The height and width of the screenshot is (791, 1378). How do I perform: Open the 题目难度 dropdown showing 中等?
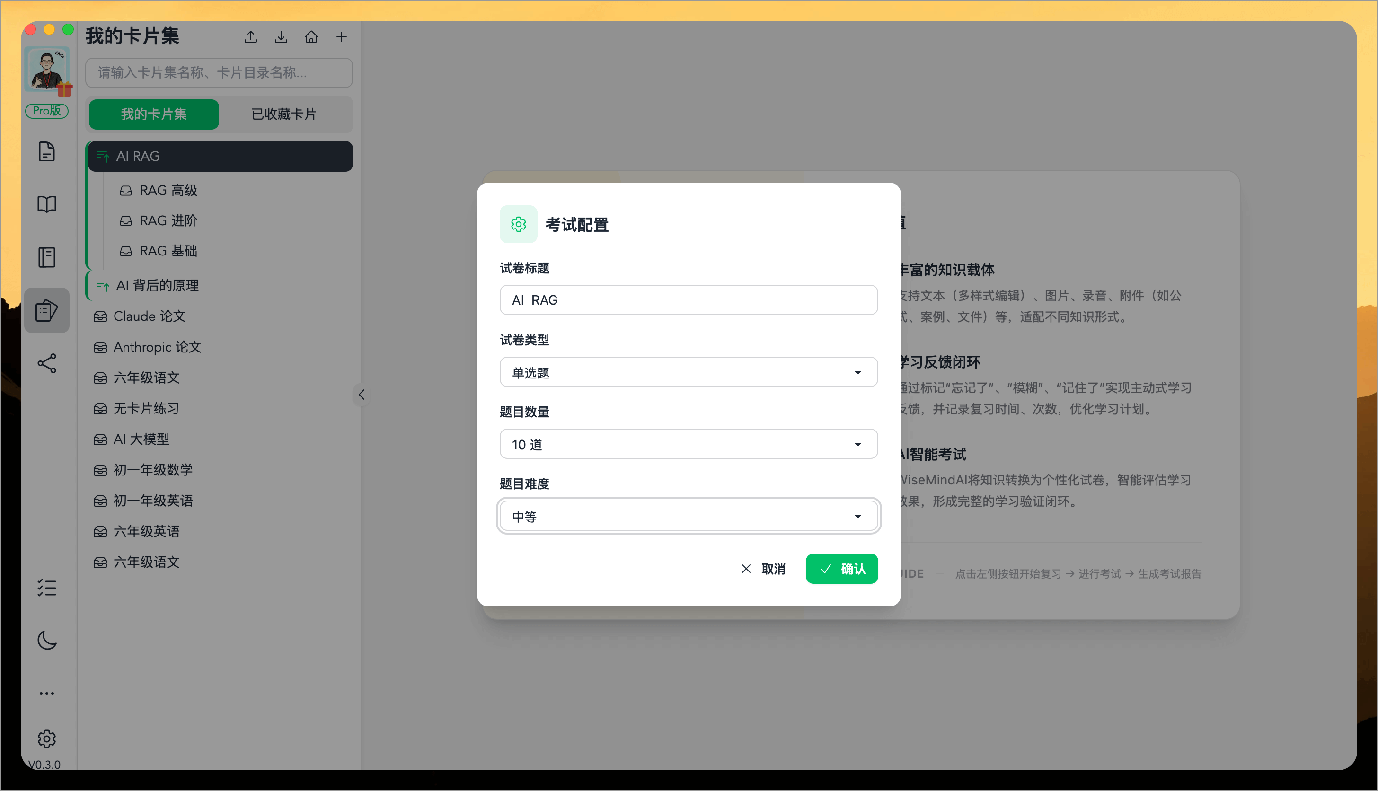click(x=688, y=516)
